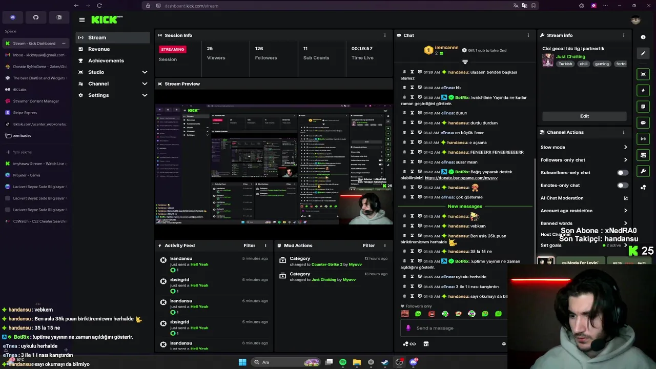Viewport: 656px width, 369px height.
Task: Open the pinned GitHub shortcut
Action: click(36, 17)
